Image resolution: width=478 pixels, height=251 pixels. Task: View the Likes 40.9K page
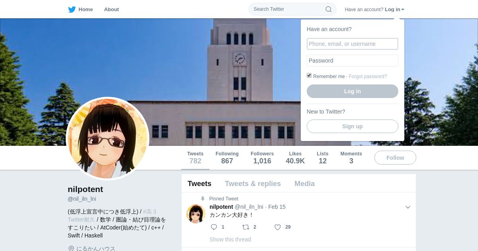[295, 158]
